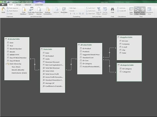Switch to the Design ribbon tab
This screenshot has height=117, width=157.
19,5
